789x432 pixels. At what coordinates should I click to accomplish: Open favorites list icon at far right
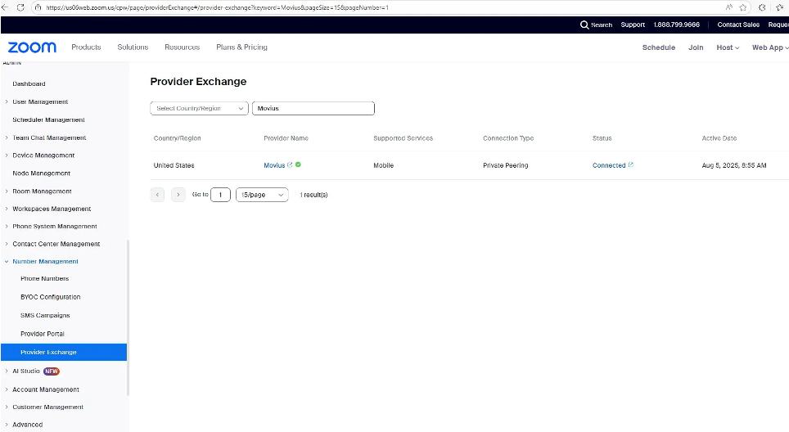tap(780, 7)
